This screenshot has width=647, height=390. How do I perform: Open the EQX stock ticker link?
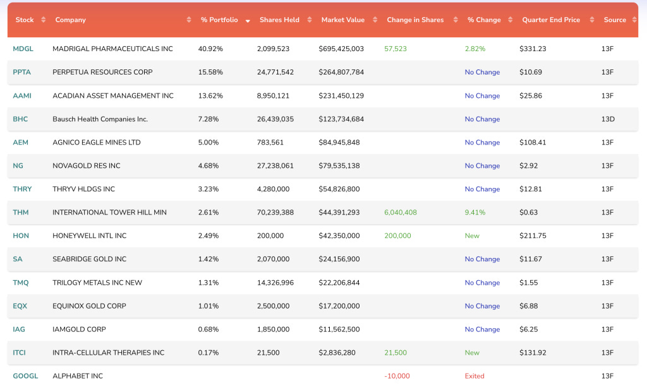(20, 306)
